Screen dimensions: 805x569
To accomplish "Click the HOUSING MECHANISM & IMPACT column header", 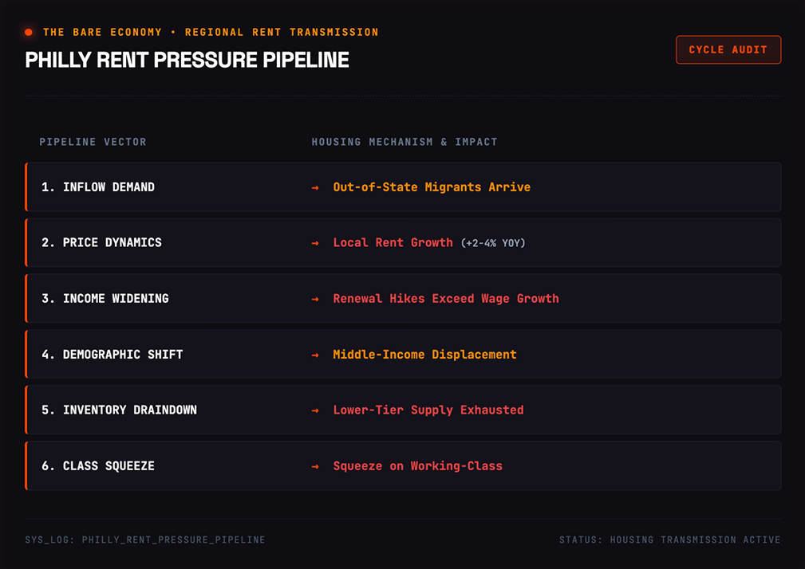I will (404, 142).
